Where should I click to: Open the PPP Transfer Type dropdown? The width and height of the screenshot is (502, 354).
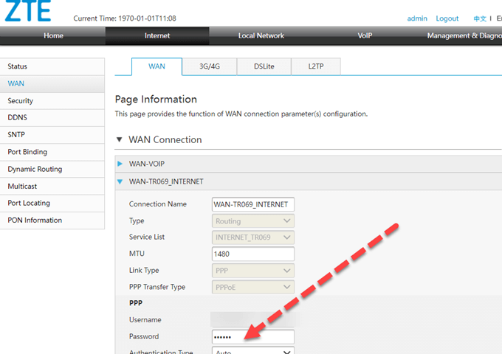[253, 287]
